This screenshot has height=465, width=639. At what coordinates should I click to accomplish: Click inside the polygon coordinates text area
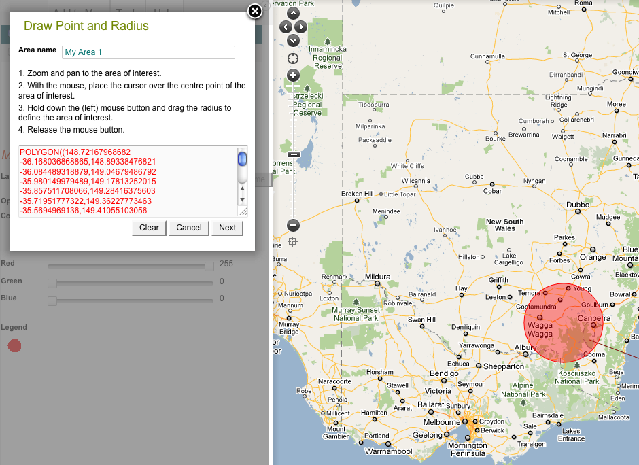[126, 181]
